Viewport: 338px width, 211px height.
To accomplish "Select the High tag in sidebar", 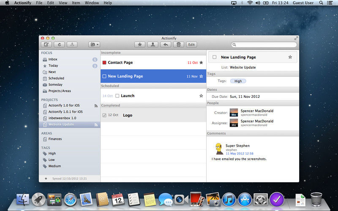I will (70, 154).
